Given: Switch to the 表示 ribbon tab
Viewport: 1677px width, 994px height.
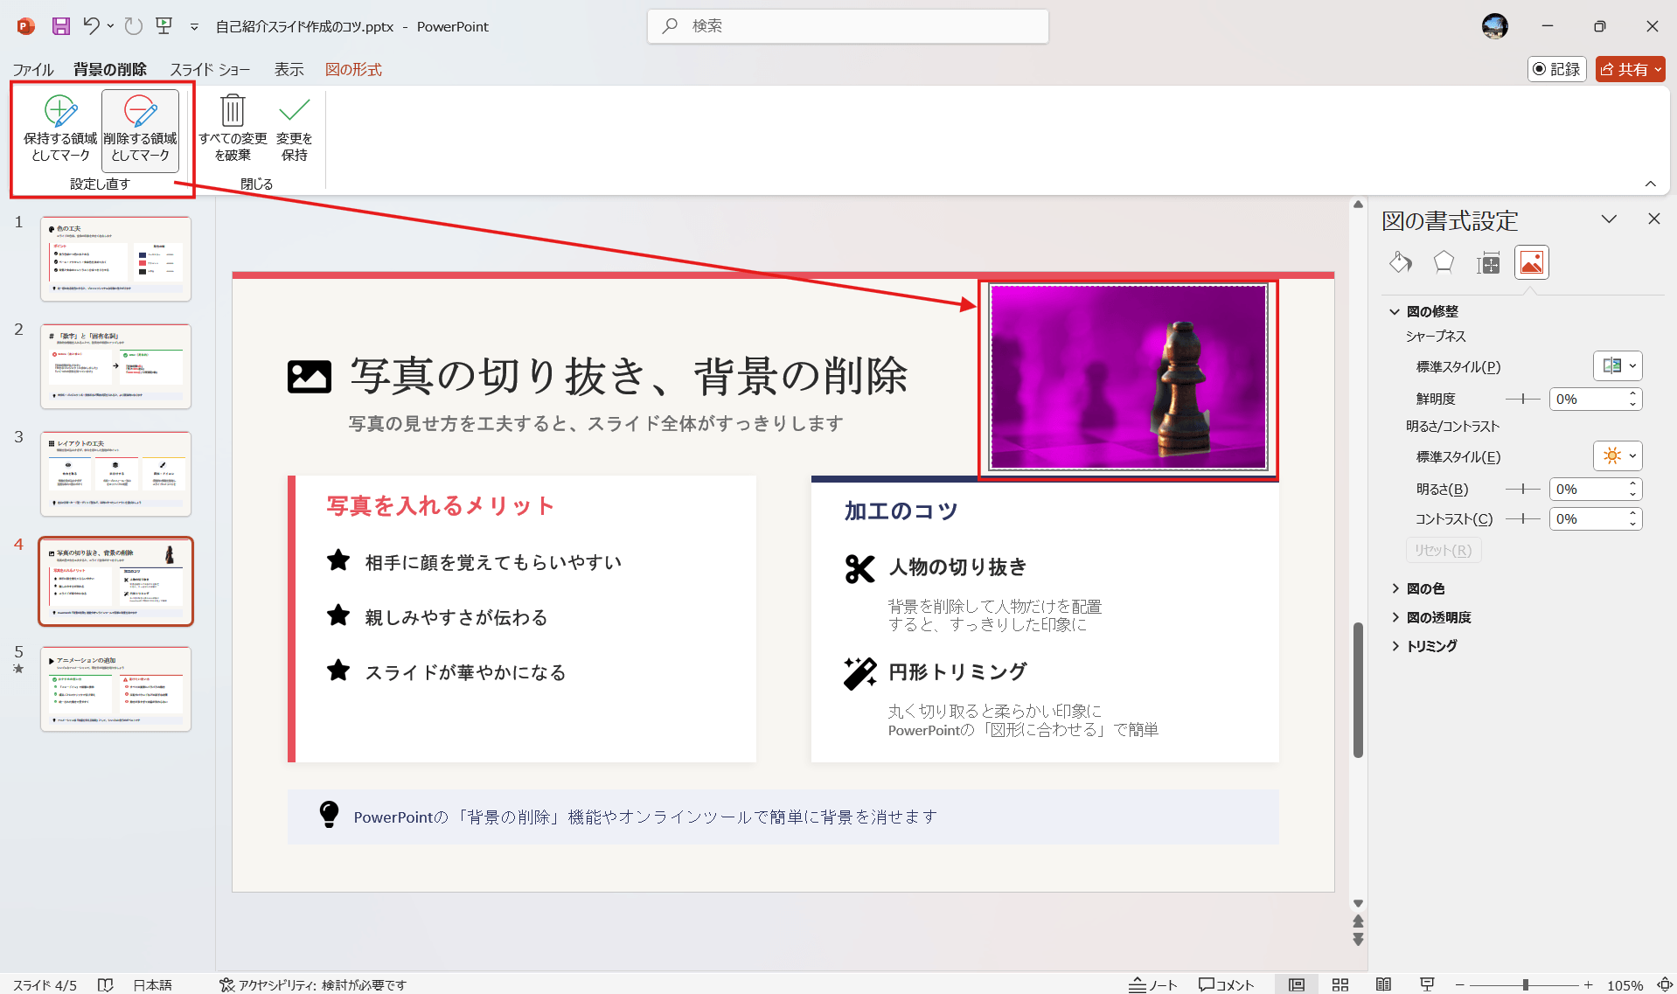Looking at the screenshot, I should [x=288, y=69].
